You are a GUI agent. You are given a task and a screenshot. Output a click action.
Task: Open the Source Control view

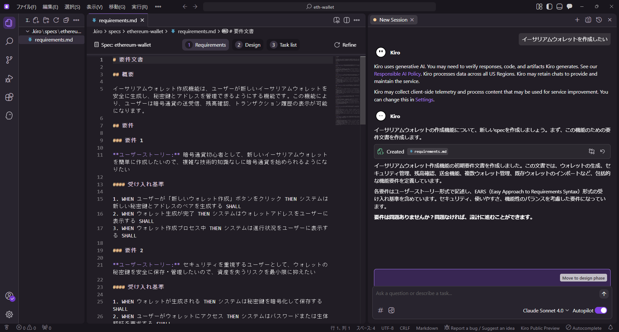click(9, 60)
